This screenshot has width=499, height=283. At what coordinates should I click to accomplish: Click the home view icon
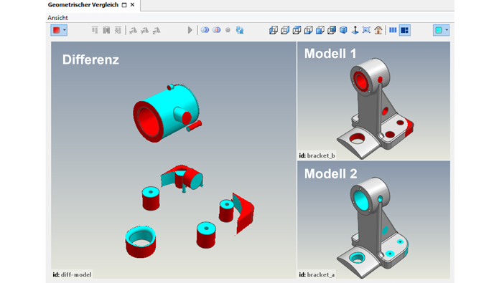(x=378, y=30)
